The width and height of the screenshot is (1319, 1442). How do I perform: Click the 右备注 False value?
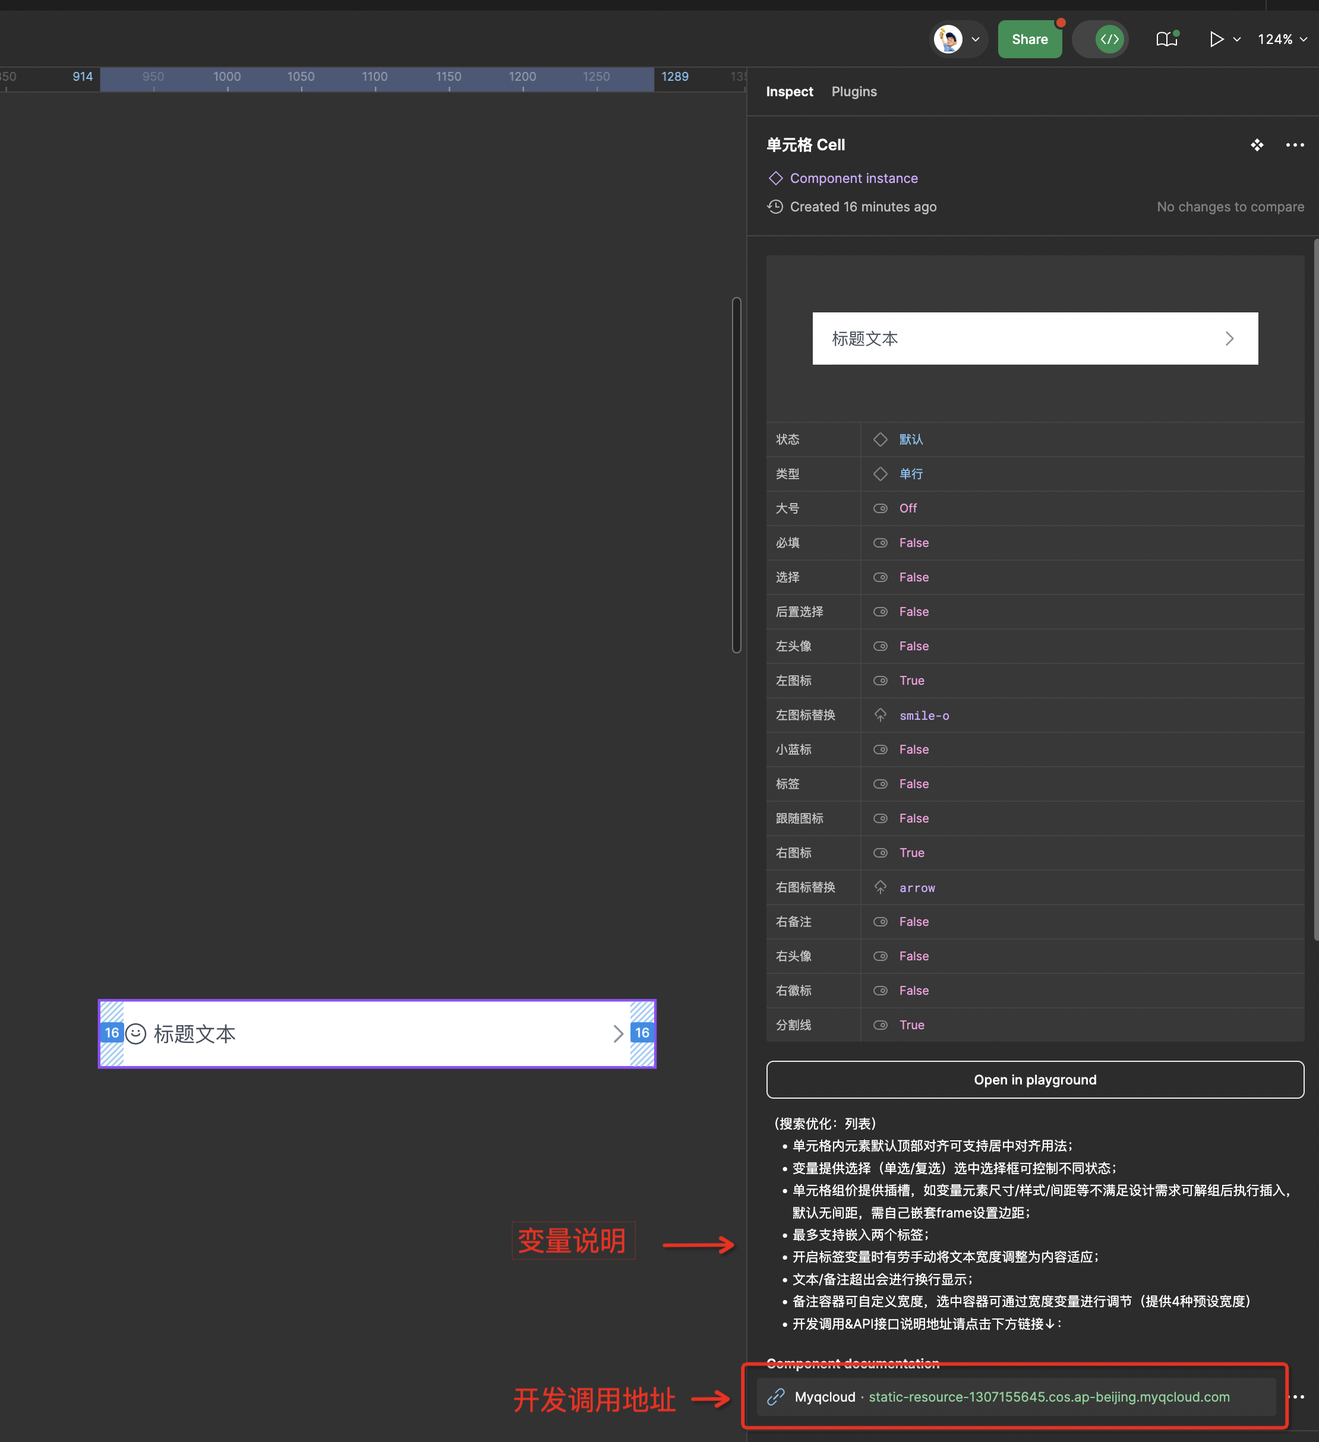(x=914, y=921)
